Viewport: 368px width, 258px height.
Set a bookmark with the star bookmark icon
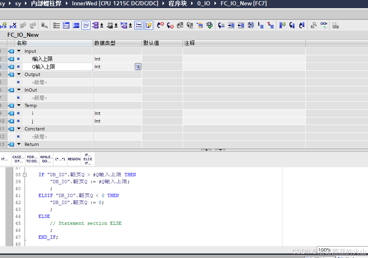(x=282, y=25)
